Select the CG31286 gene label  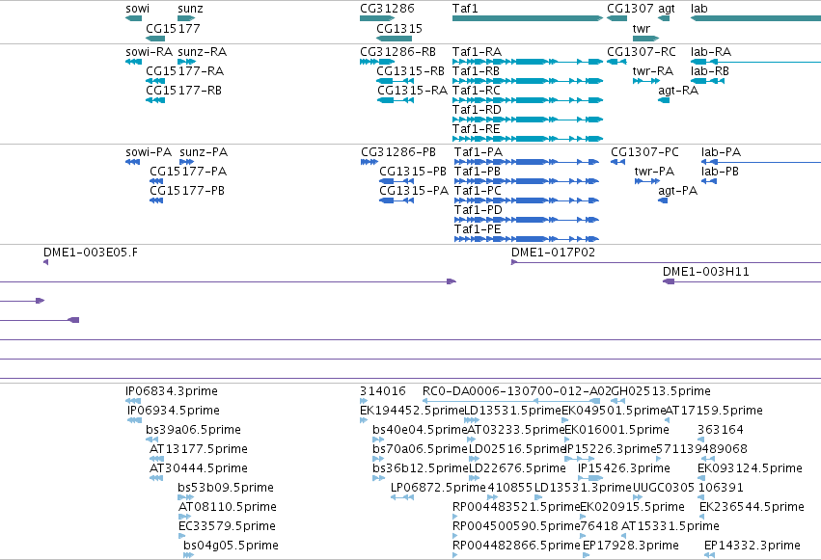point(387,9)
